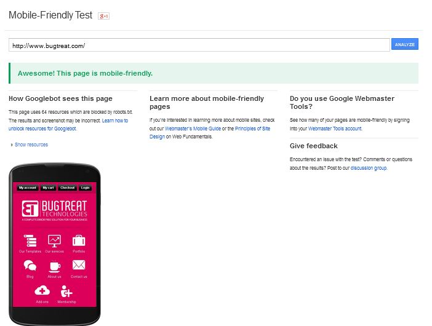
Task: Open the Portfolio briefcase icon
Action: point(79,241)
